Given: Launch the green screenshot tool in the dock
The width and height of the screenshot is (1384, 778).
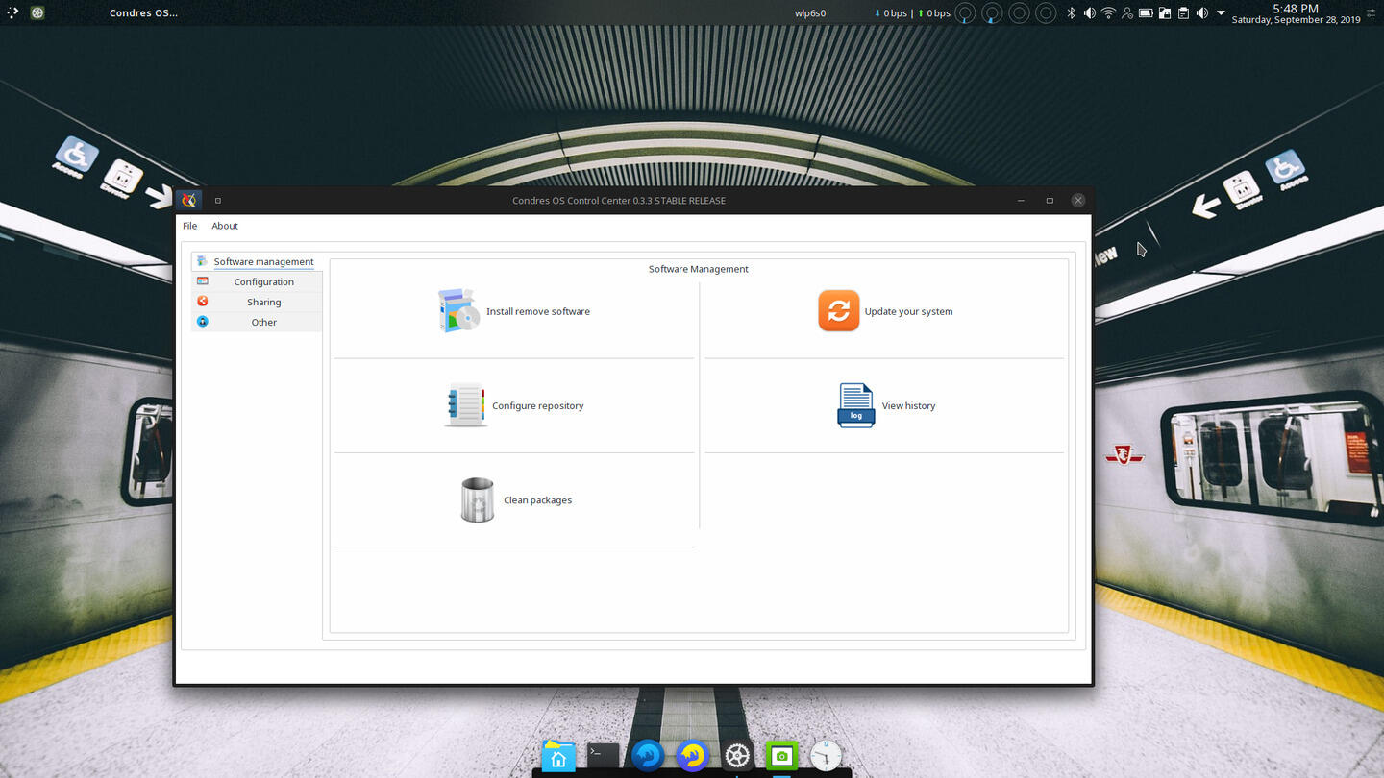Looking at the screenshot, I should (781, 756).
